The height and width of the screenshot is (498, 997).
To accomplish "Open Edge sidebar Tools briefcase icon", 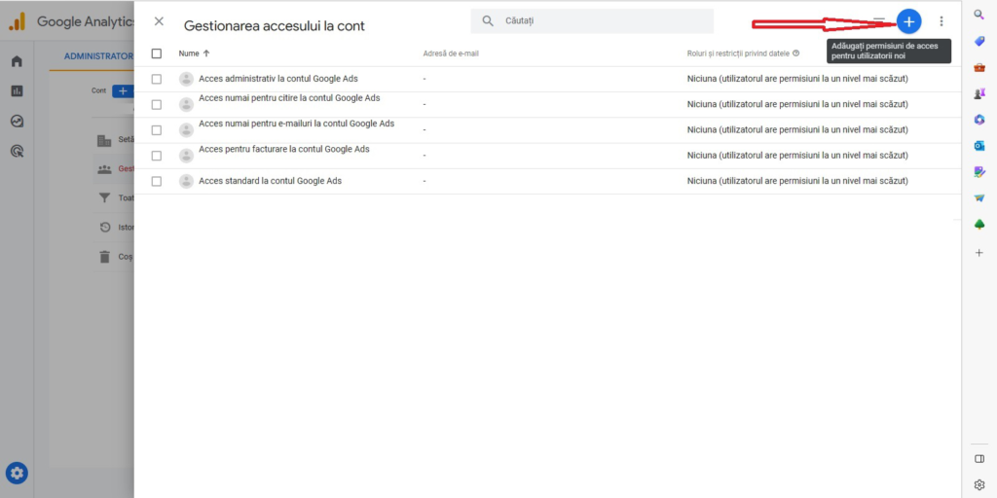I will click(979, 67).
